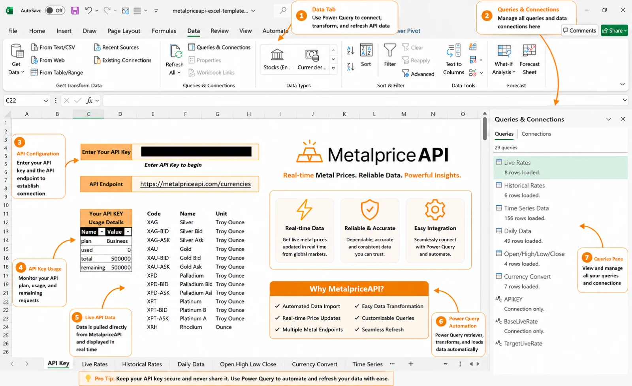Open Existing Connections
Image resolution: width=632 pixels, height=386 pixels.
[122, 60]
